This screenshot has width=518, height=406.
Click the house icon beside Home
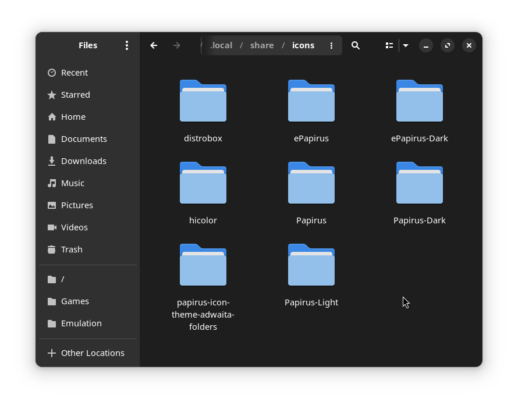[52, 117]
